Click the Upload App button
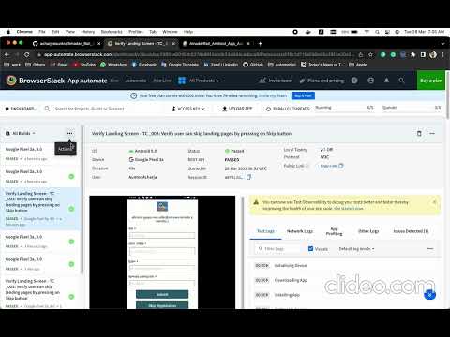The height and width of the screenshot is (337, 450). tap(237, 109)
